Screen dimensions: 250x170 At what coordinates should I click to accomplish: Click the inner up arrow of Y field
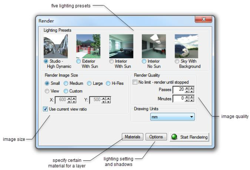tap(104, 98)
